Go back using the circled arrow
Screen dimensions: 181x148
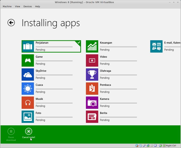[11, 23]
